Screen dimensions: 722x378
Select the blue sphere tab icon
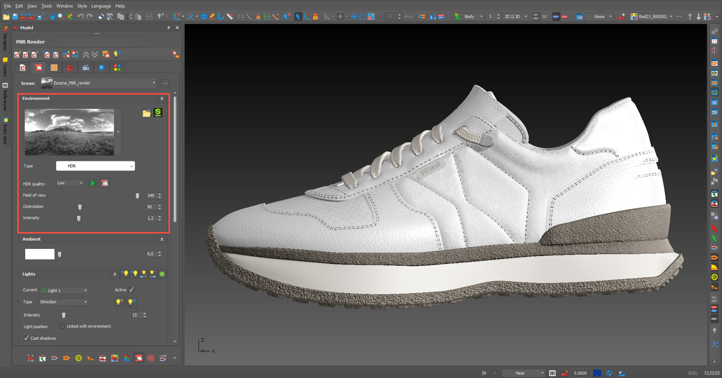pyautogui.click(x=102, y=68)
